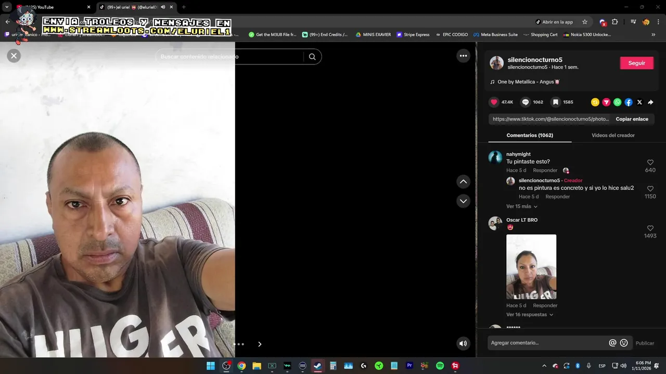This screenshot has height=374, width=666.
Task: Click the search magnifier icon
Action: (x=312, y=57)
